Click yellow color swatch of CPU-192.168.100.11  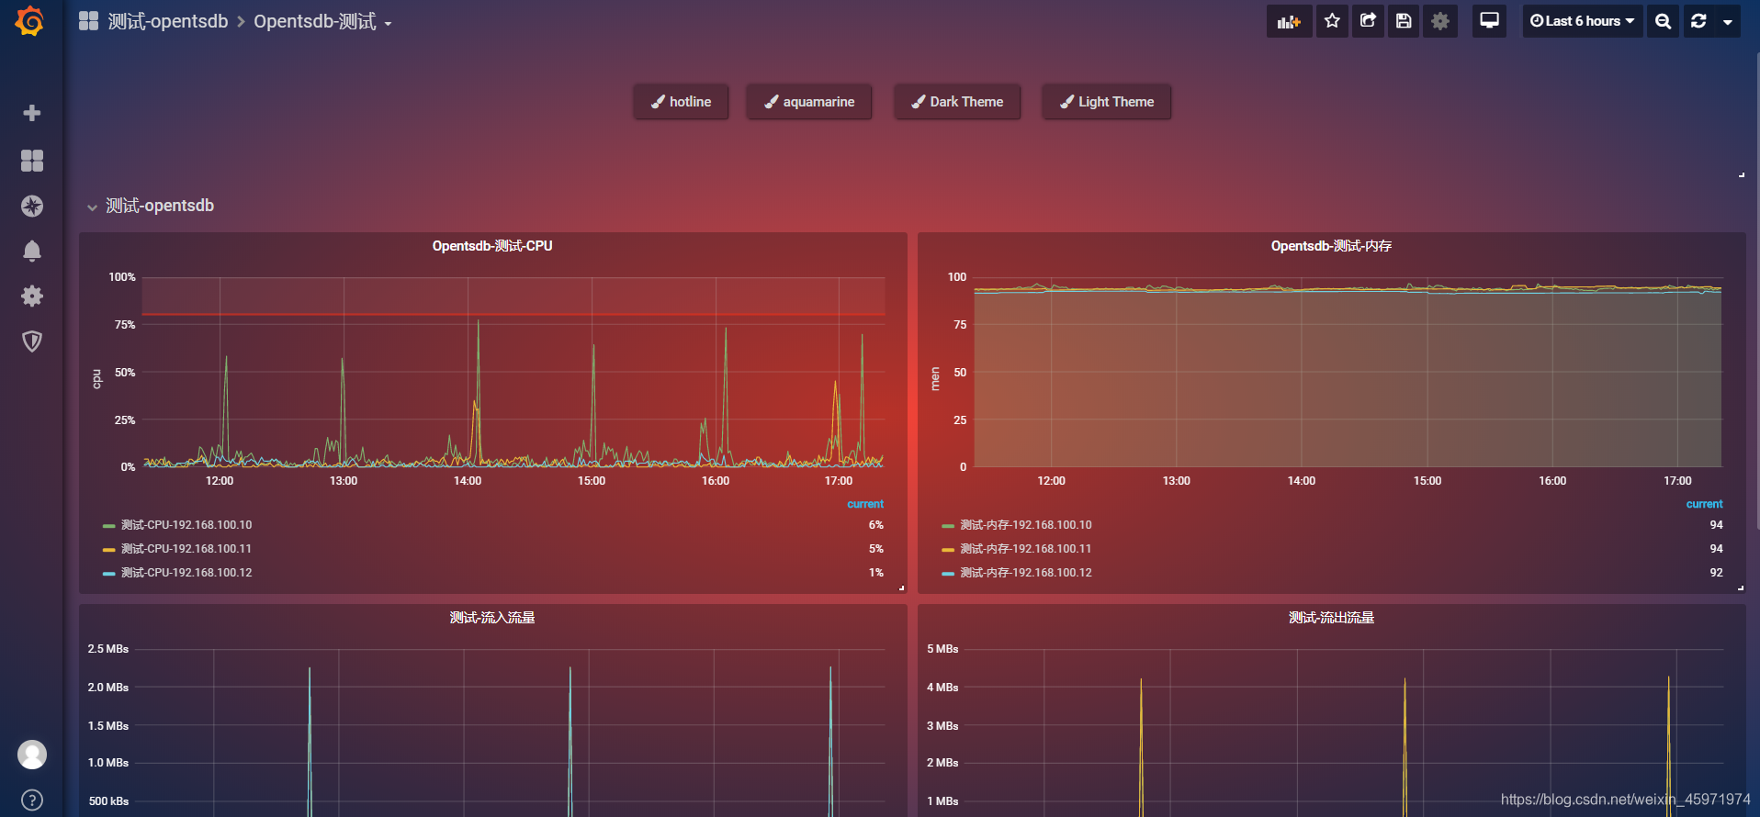[x=109, y=550]
